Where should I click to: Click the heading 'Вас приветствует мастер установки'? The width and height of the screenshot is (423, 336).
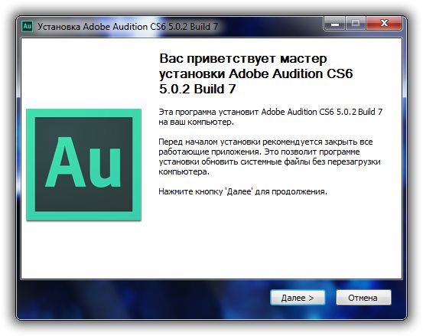tap(255, 73)
